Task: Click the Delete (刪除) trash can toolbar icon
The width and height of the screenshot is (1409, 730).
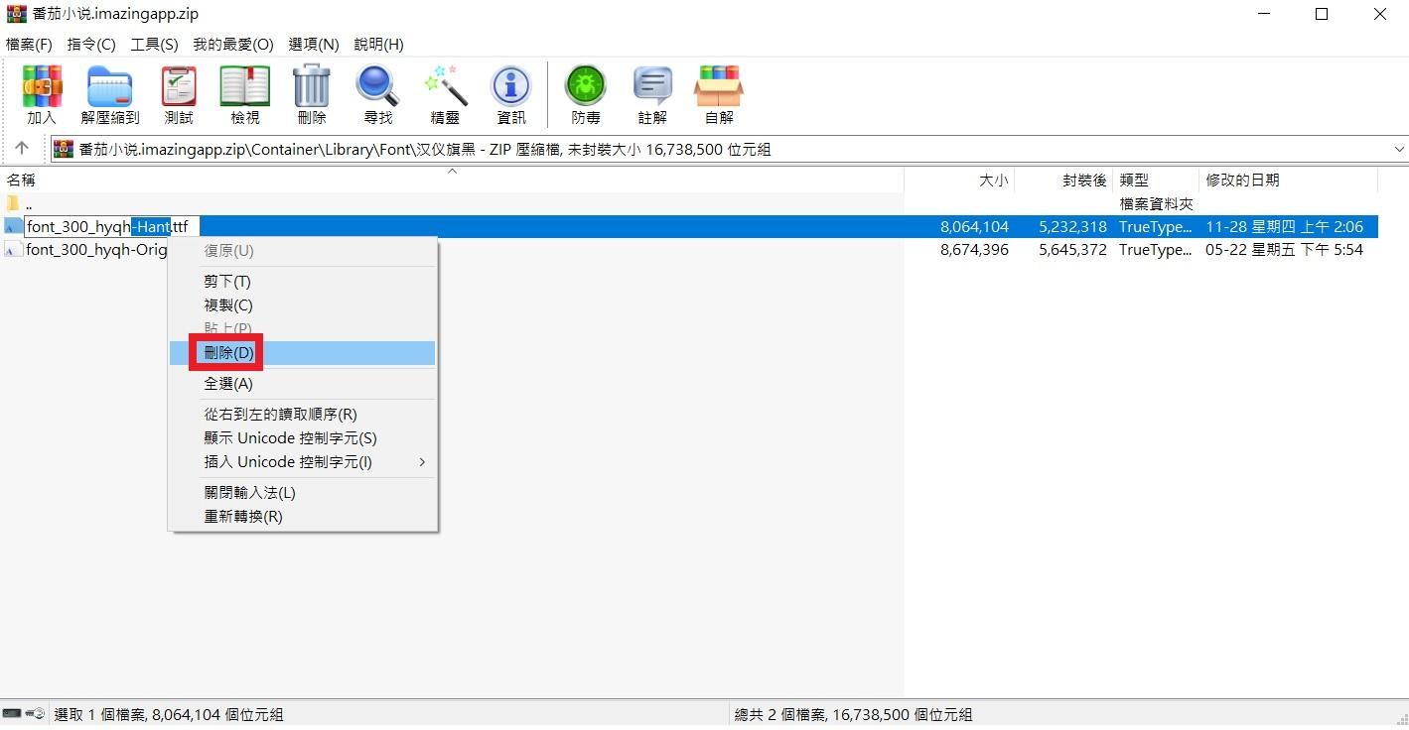Action: (x=312, y=95)
